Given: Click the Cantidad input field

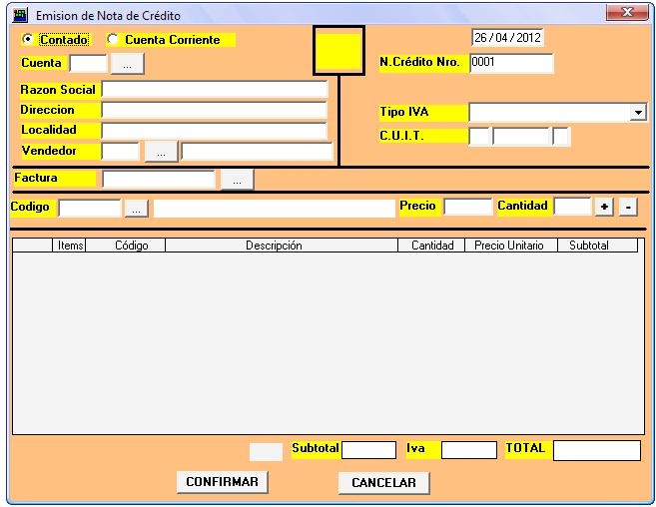Looking at the screenshot, I should 572,207.
